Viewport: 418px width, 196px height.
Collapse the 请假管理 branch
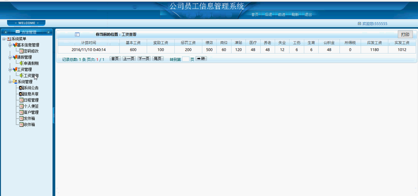10,57
